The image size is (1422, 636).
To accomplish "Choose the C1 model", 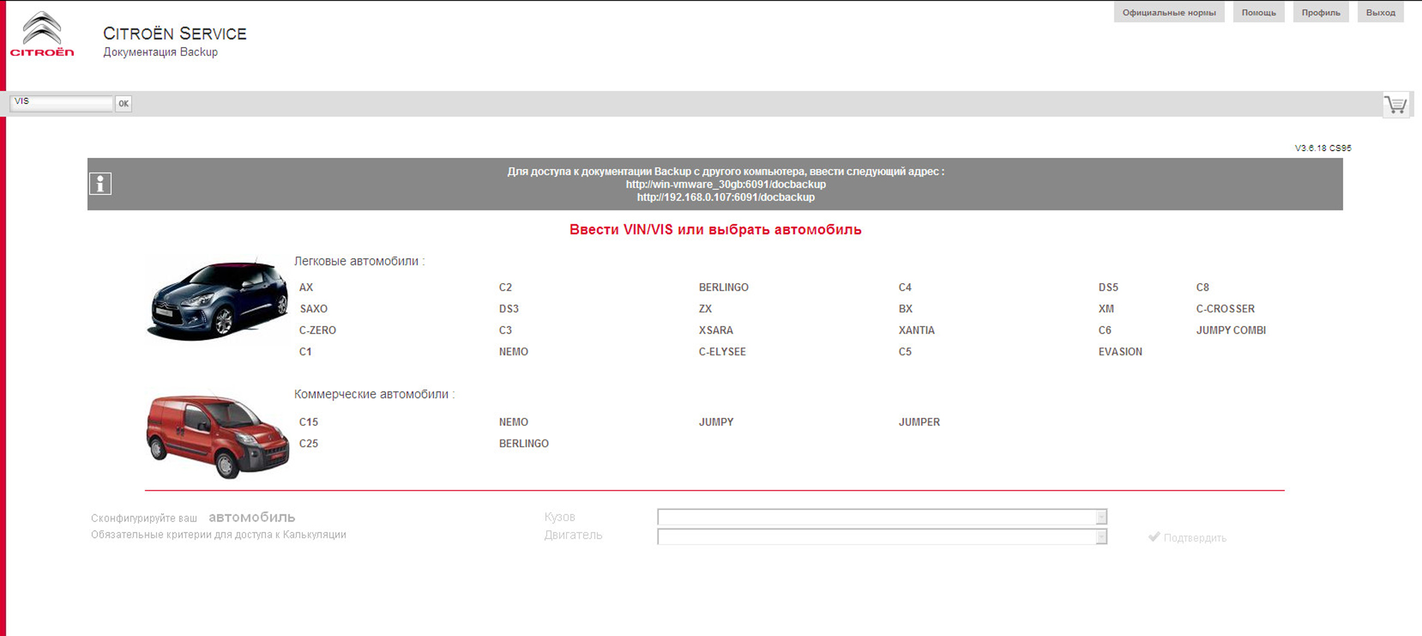I will [306, 352].
